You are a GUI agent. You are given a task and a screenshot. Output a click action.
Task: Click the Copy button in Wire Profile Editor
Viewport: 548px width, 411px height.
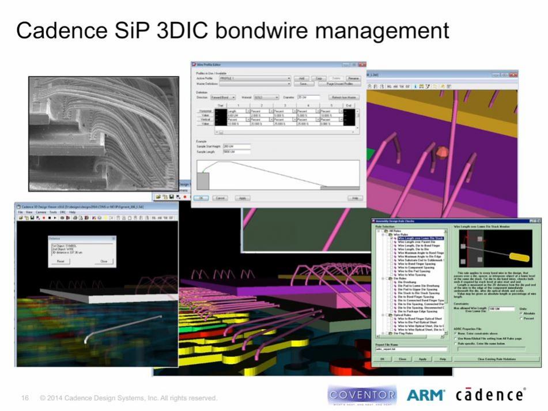point(319,78)
